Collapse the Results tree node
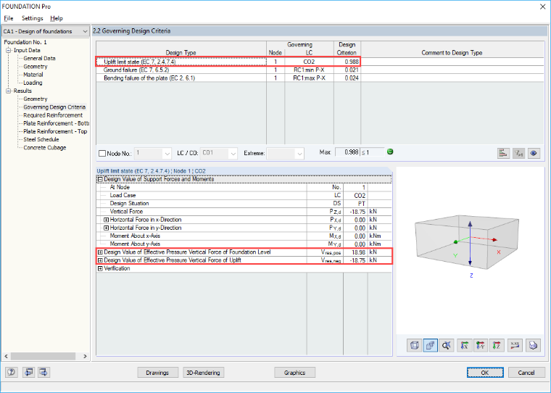 click(9, 91)
